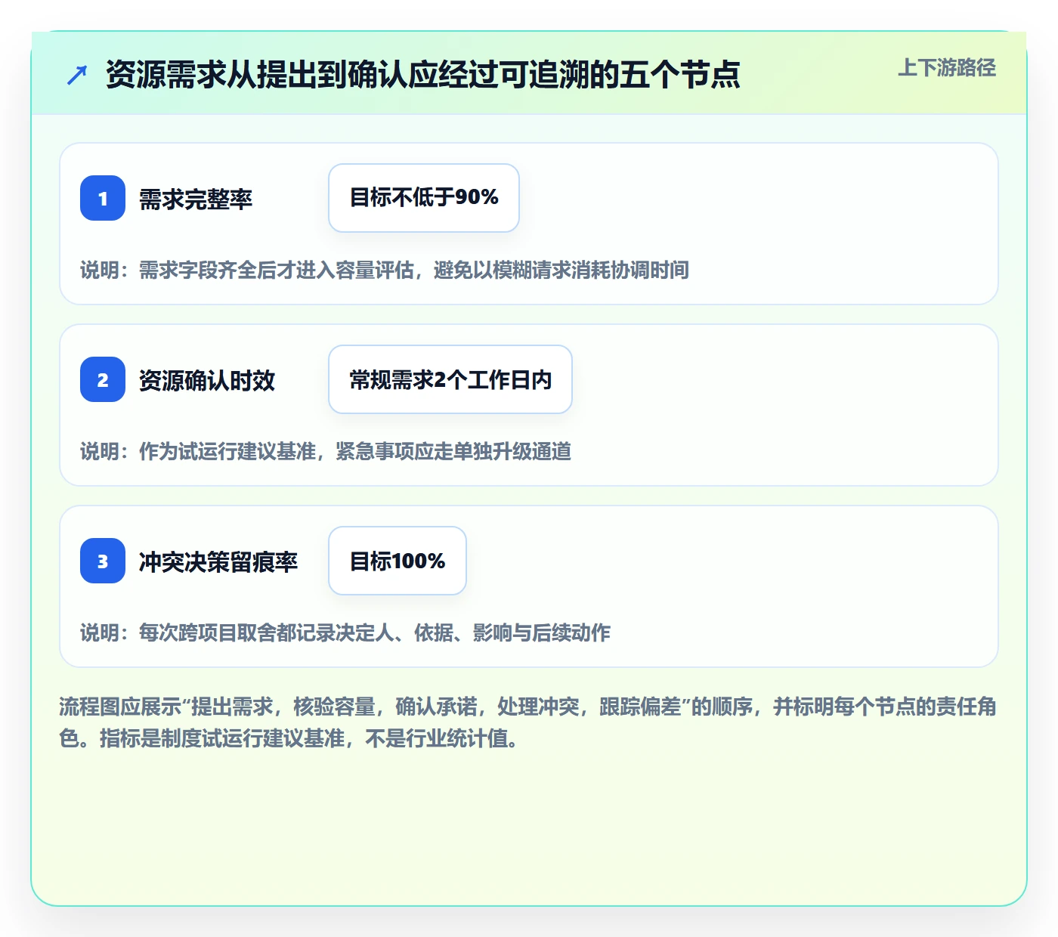This screenshot has height=937, width=1058.
Task: Click the note about 每次跨项目取舍都记录决定人
Action: (345, 632)
